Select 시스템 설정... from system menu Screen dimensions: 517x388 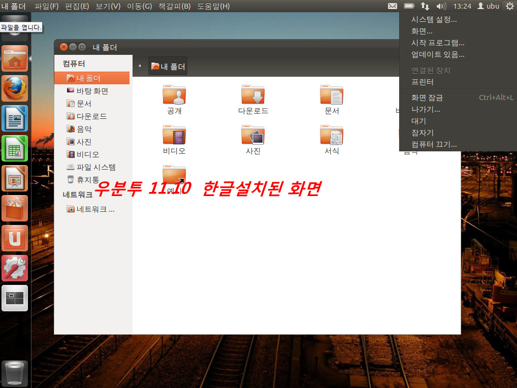click(434, 20)
